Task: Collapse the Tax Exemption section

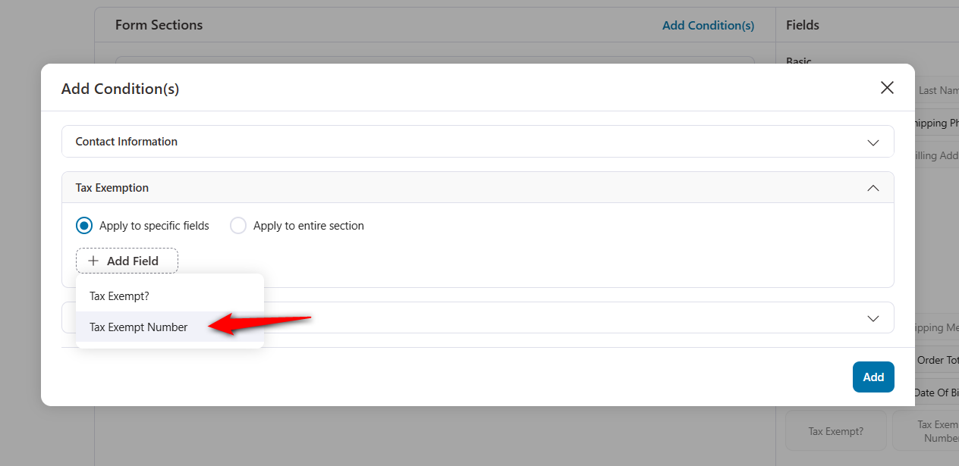Action: click(873, 187)
